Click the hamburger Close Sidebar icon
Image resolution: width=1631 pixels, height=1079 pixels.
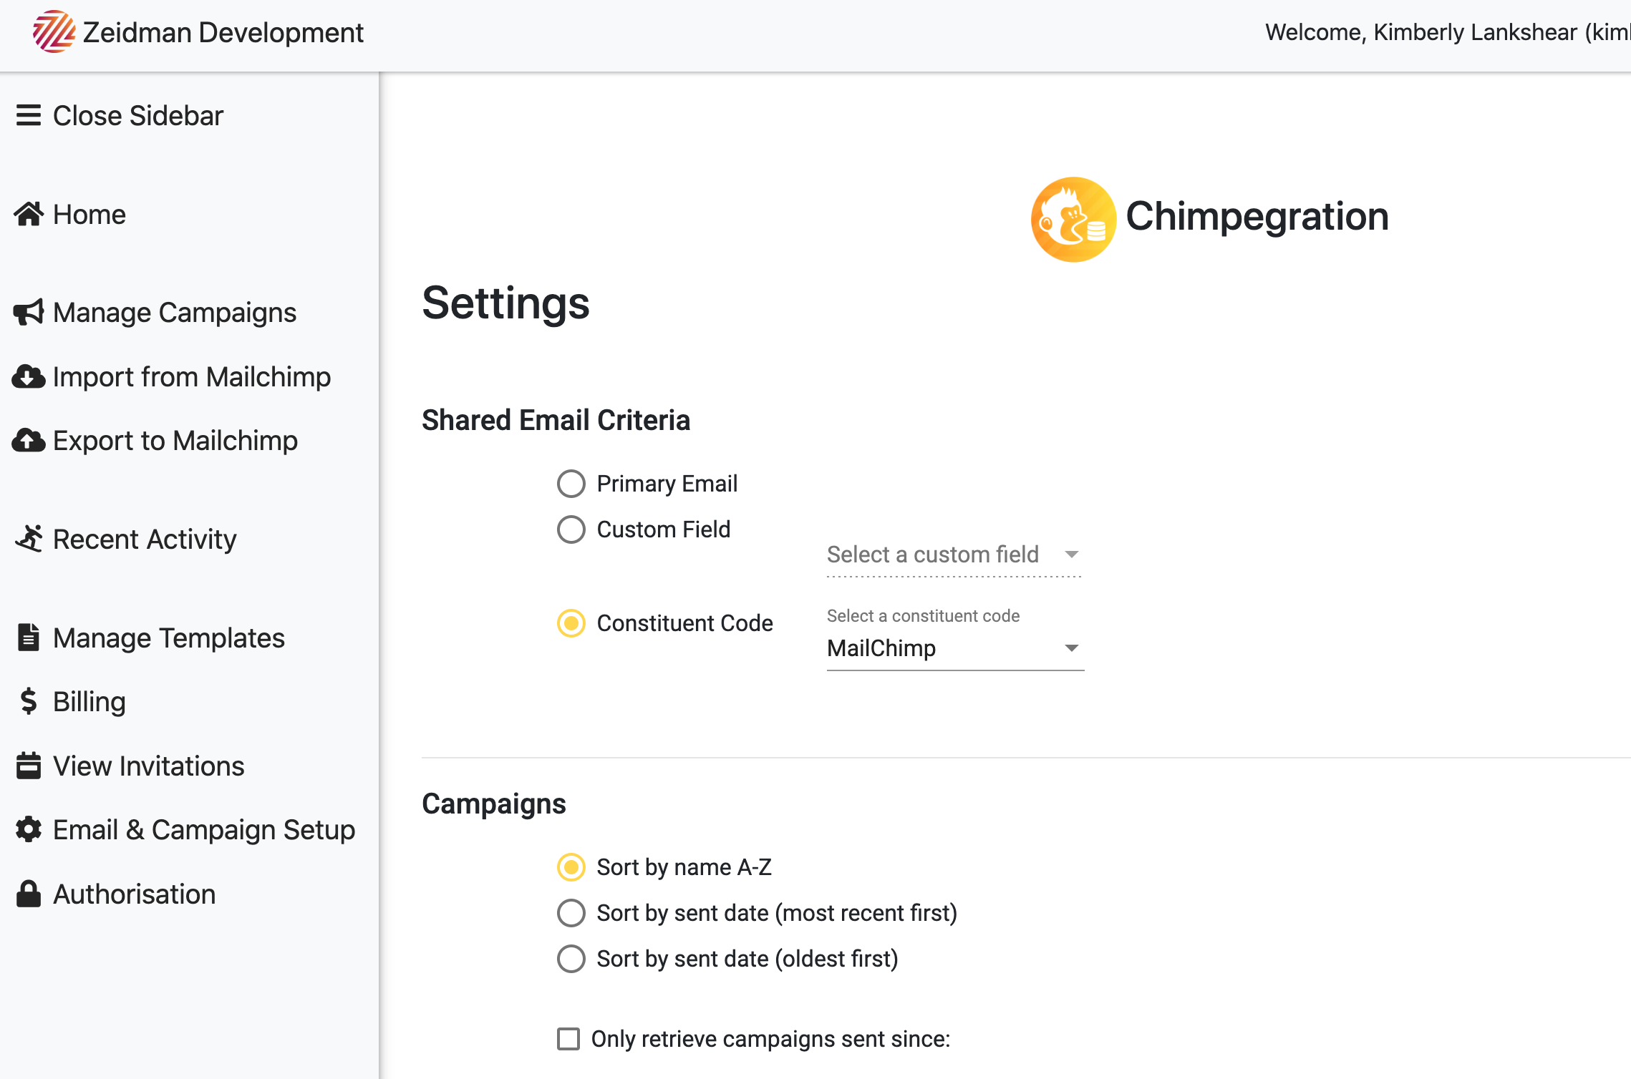point(29,115)
